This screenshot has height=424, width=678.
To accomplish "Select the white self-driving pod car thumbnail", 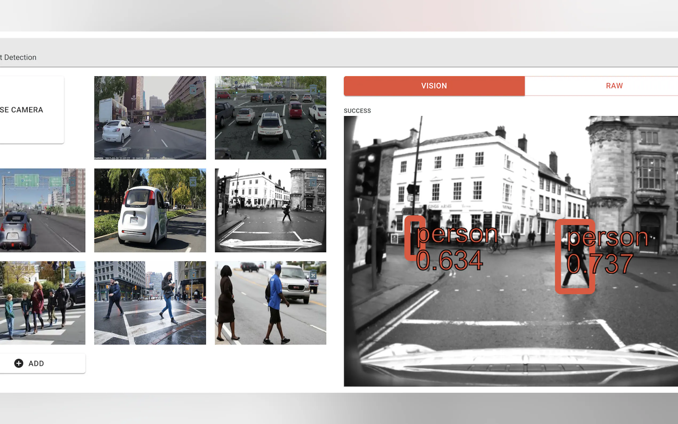I will 150,210.
